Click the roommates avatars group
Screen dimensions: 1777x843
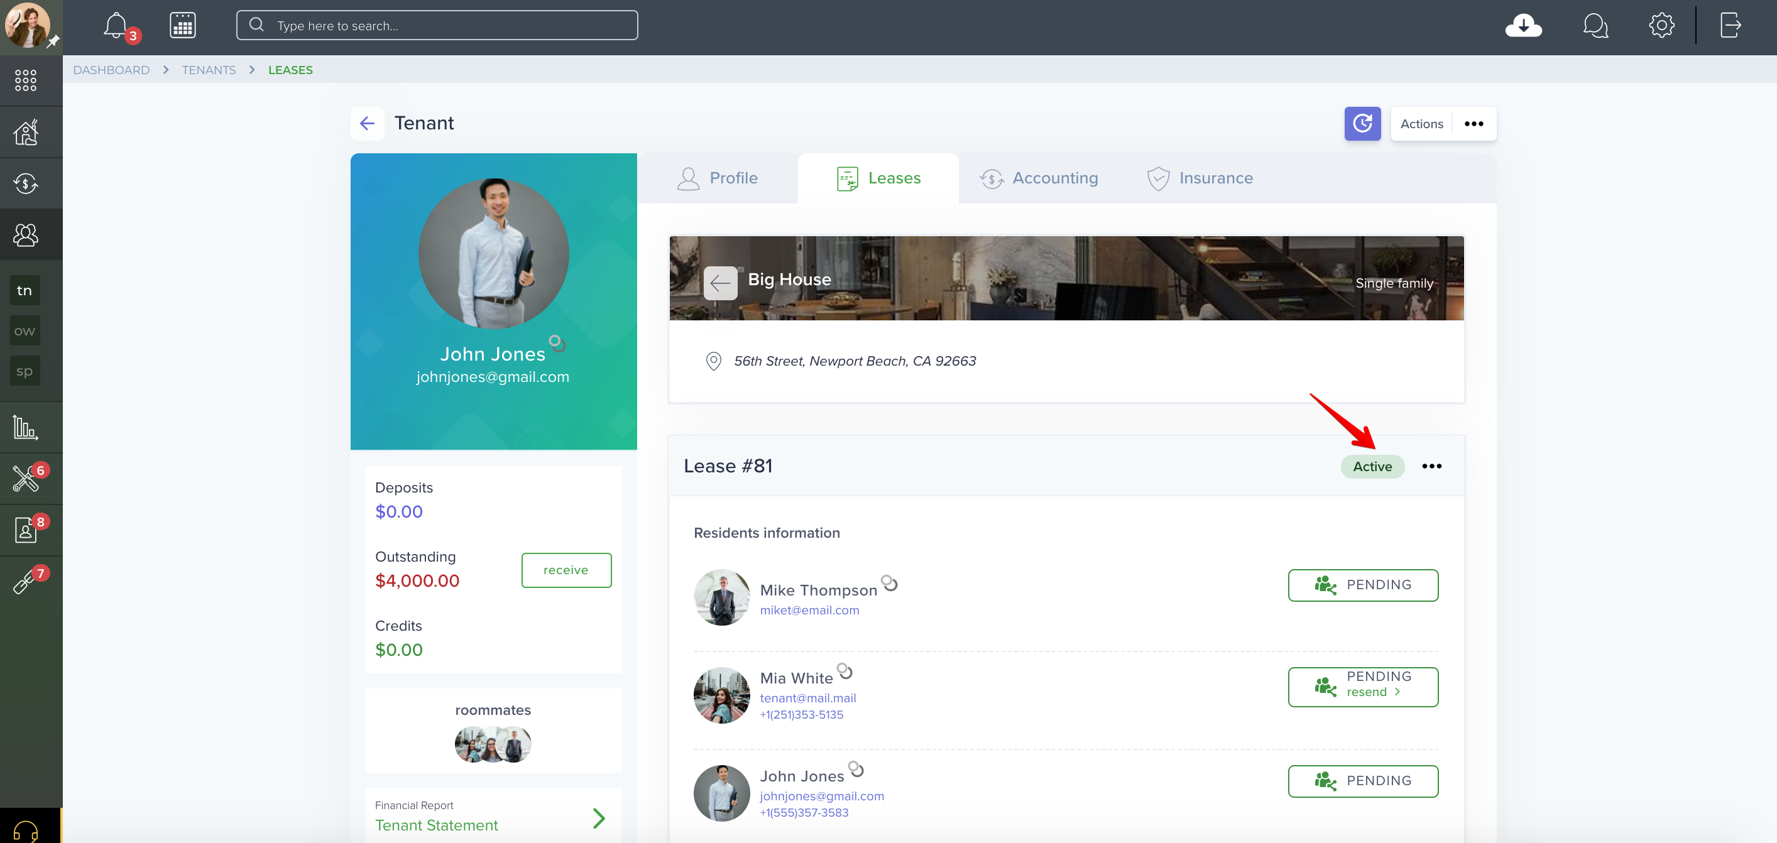[493, 744]
